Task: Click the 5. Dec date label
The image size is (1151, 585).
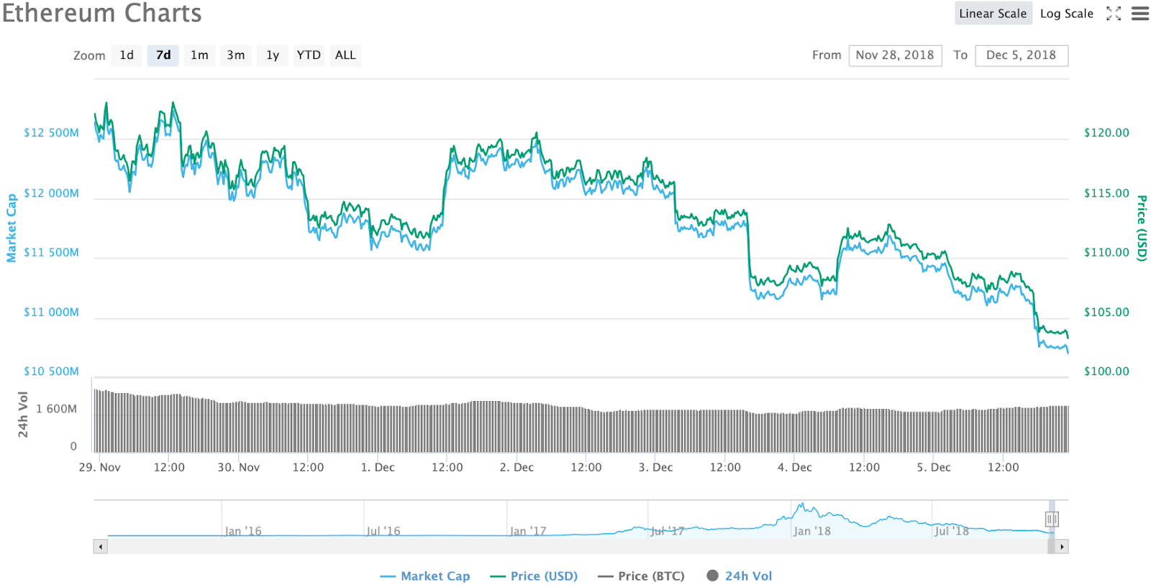Action: pos(934,467)
